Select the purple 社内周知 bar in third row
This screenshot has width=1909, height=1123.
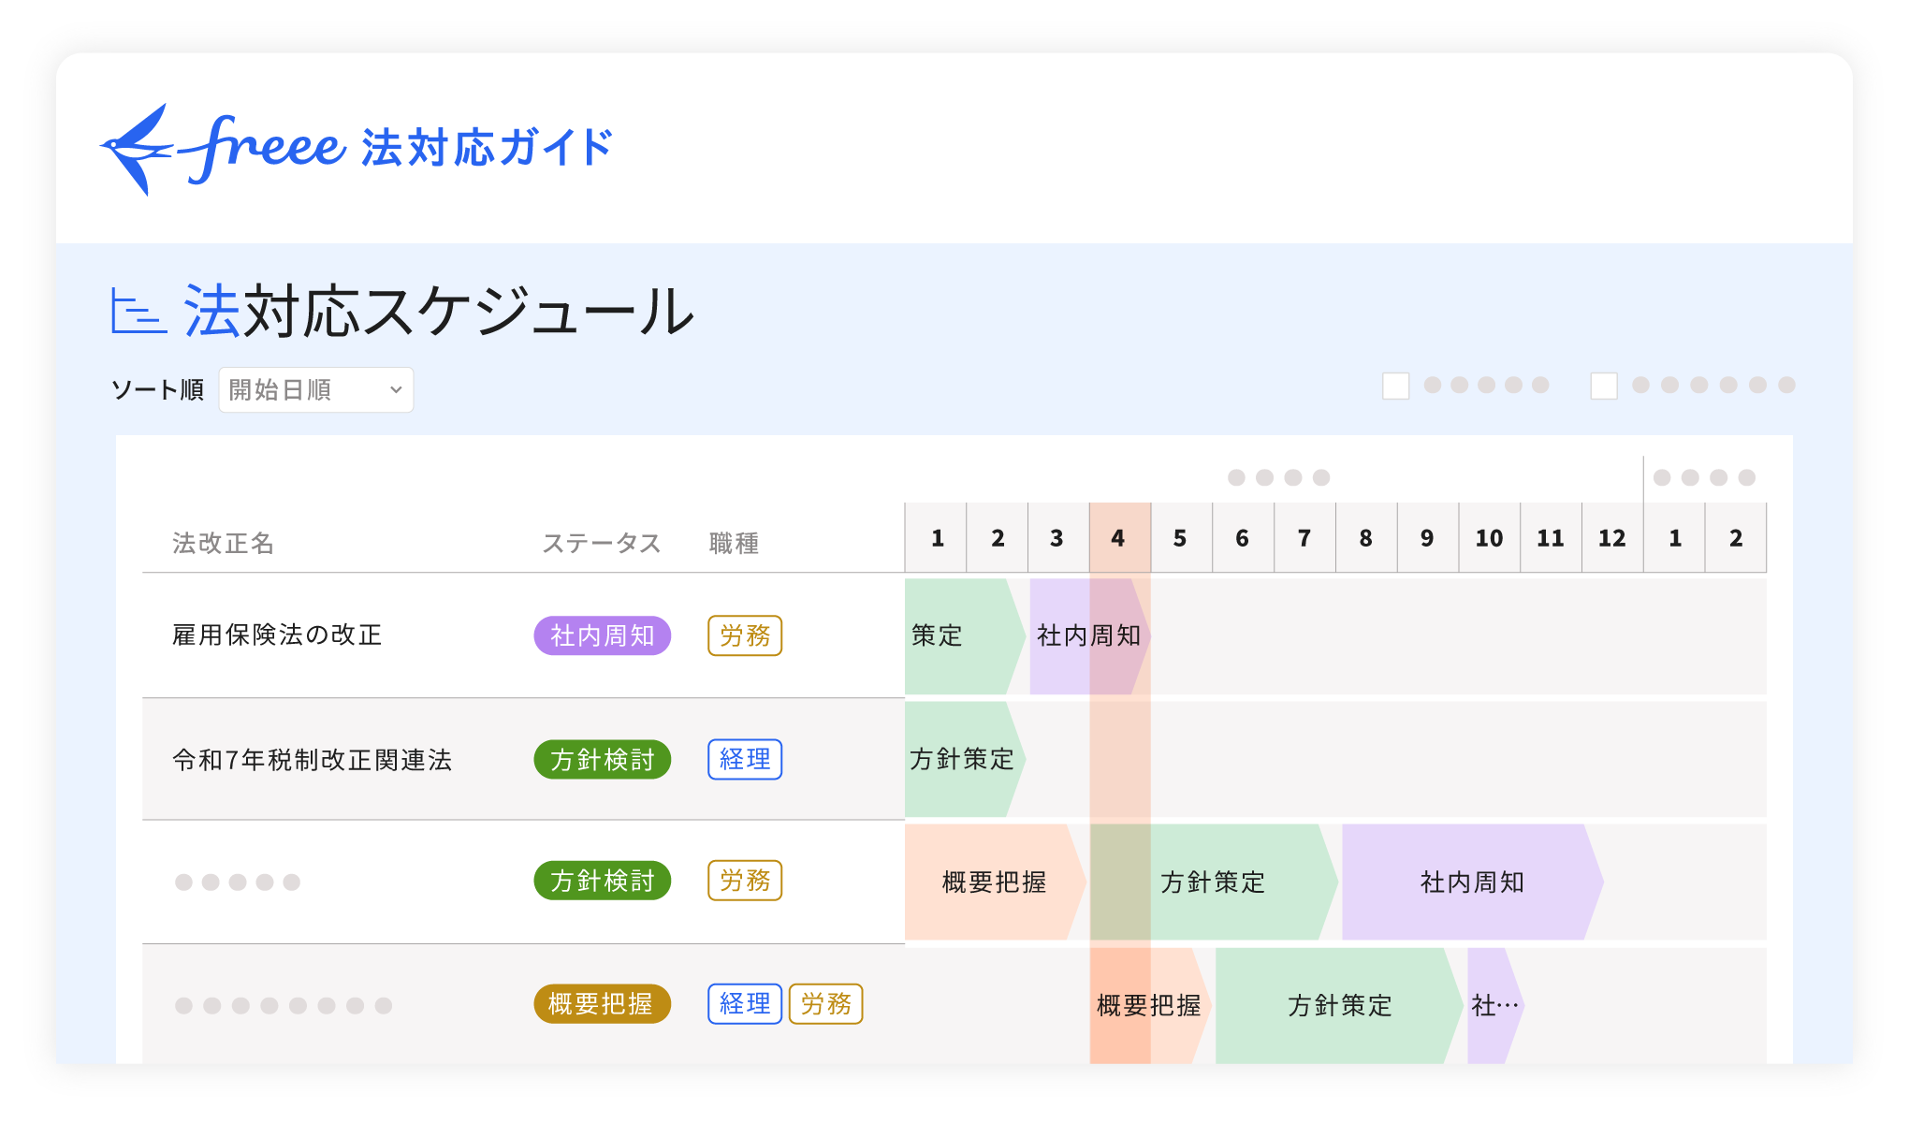1470,882
